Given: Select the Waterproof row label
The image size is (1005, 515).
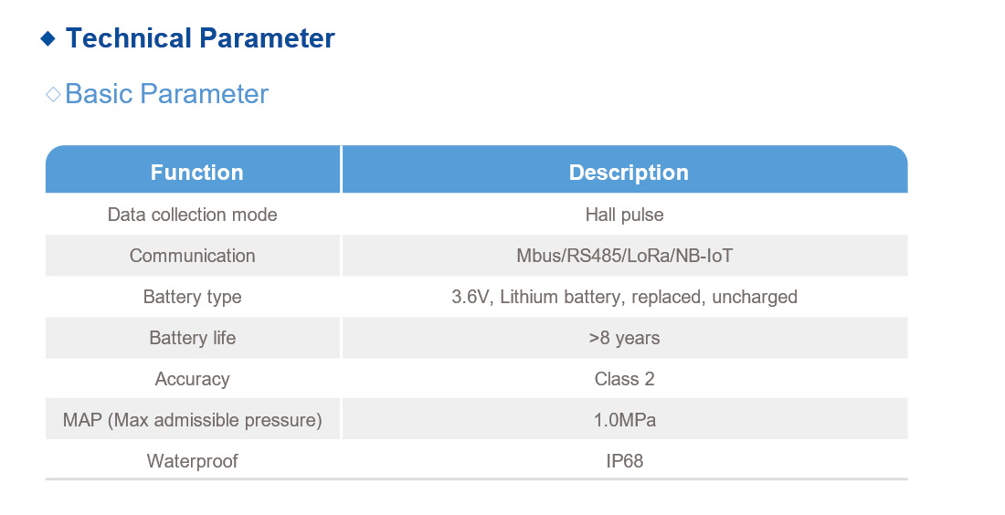Looking at the screenshot, I should tap(192, 461).
